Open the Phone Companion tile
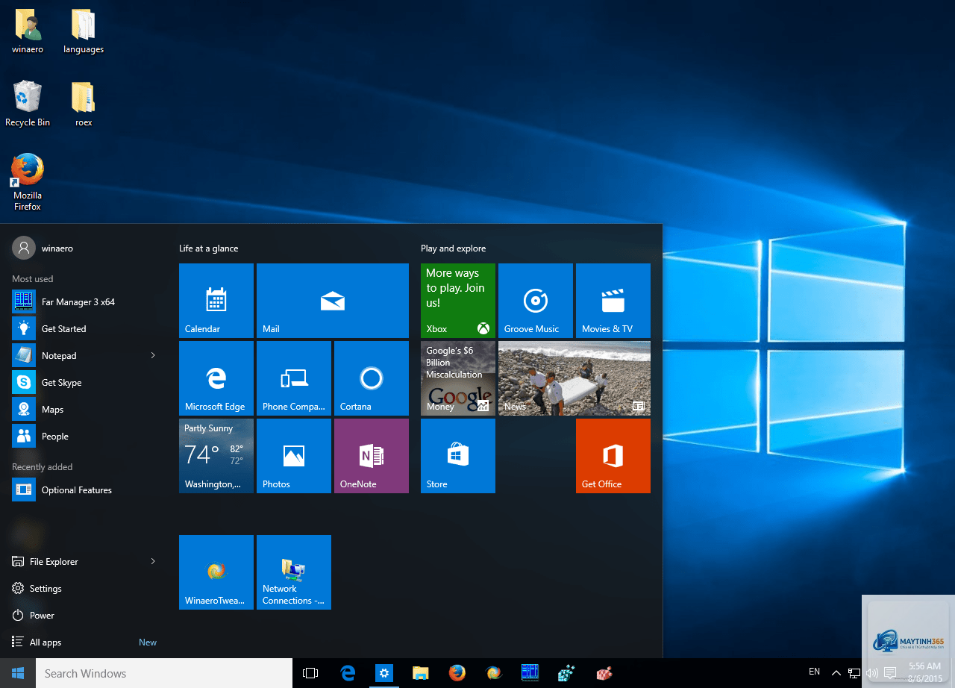This screenshot has width=955, height=688. coord(294,378)
